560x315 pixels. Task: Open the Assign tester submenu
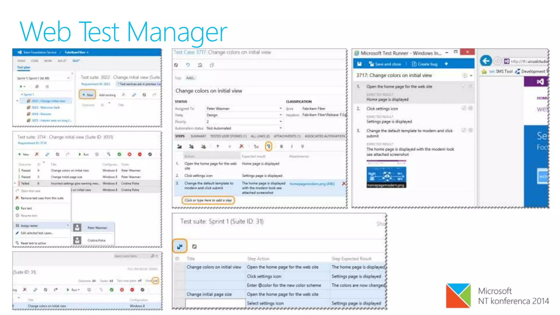(x=42, y=226)
